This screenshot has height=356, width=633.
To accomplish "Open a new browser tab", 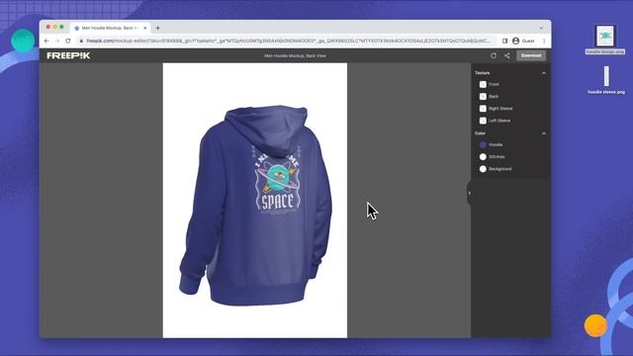I will click(158, 28).
